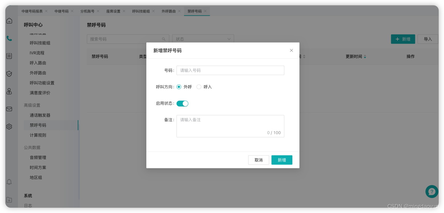The width and height of the screenshot is (444, 213).
Task: Click the 取消 button in the dialog
Action: [x=258, y=160]
